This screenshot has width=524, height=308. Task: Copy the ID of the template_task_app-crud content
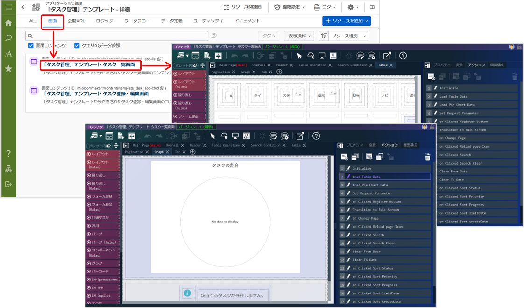[x=162, y=88]
